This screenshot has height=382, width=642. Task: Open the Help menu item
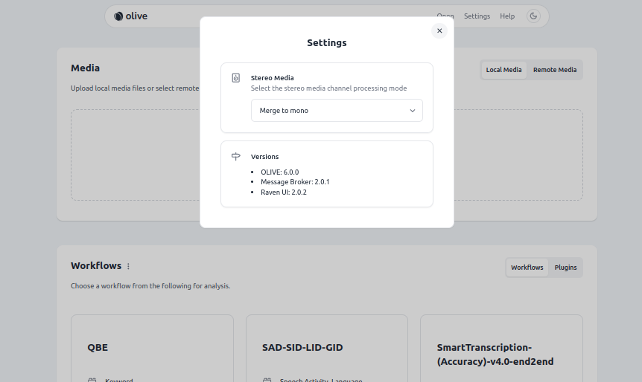(507, 16)
